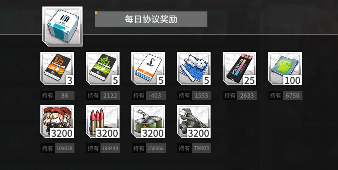
Task: Click the manpower resource with red berets
Action: pyautogui.click(x=57, y=121)
